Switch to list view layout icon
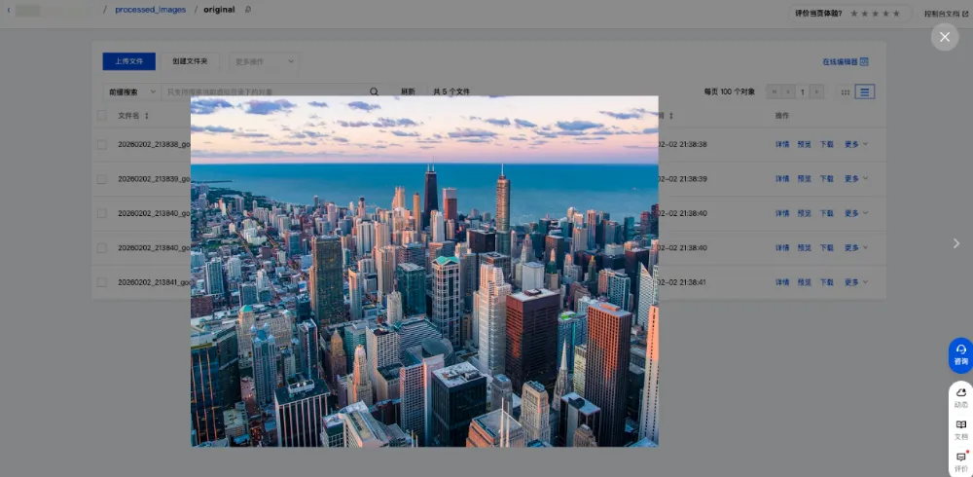This screenshot has height=477, width=973. point(865,92)
